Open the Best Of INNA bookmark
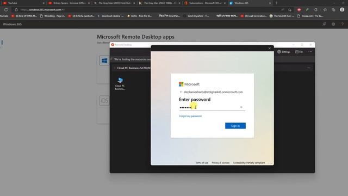The width and height of the screenshot is (348, 196). coord(24,16)
